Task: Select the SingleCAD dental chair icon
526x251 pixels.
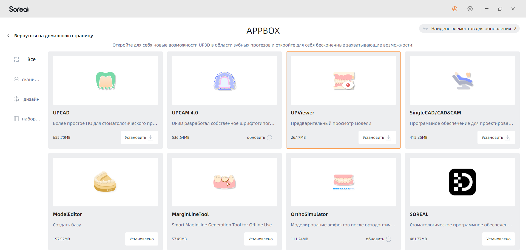Action: 462,81
